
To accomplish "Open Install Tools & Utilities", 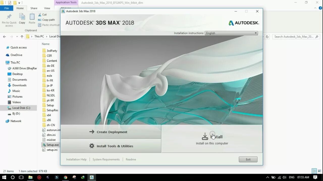I will coord(111,146).
